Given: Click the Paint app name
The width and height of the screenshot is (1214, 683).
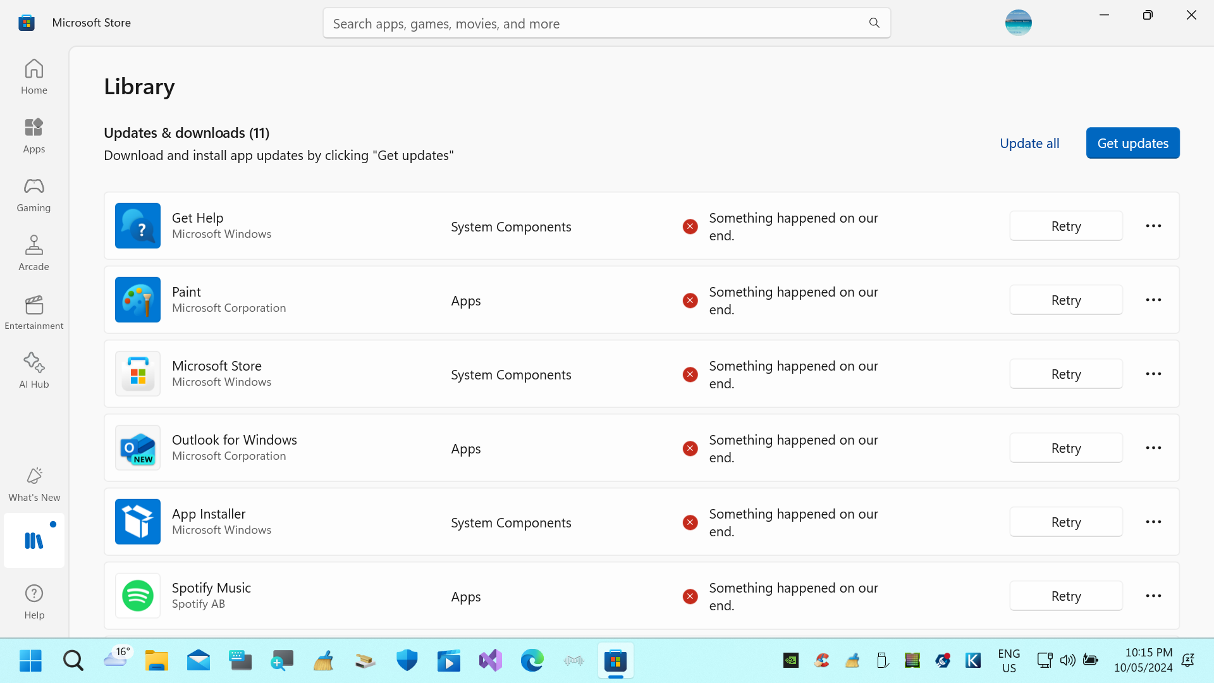Looking at the screenshot, I should 187,292.
